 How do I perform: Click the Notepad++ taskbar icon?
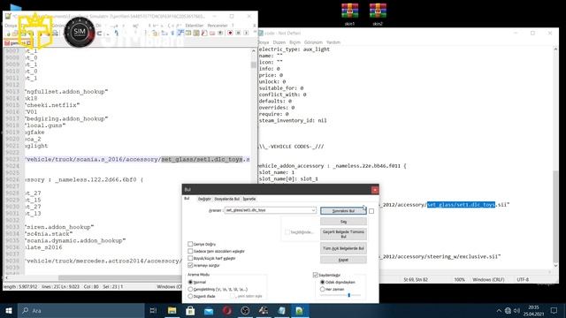click(x=300, y=310)
